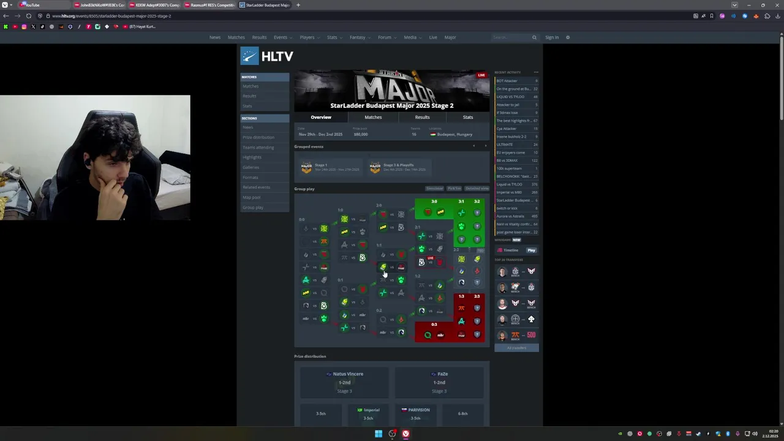
Task: Open Major in the top navigation
Action: 450,37
